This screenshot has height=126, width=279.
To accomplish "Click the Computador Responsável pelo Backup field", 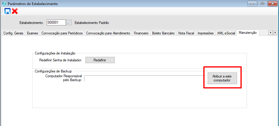I will [x=144, y=78].
